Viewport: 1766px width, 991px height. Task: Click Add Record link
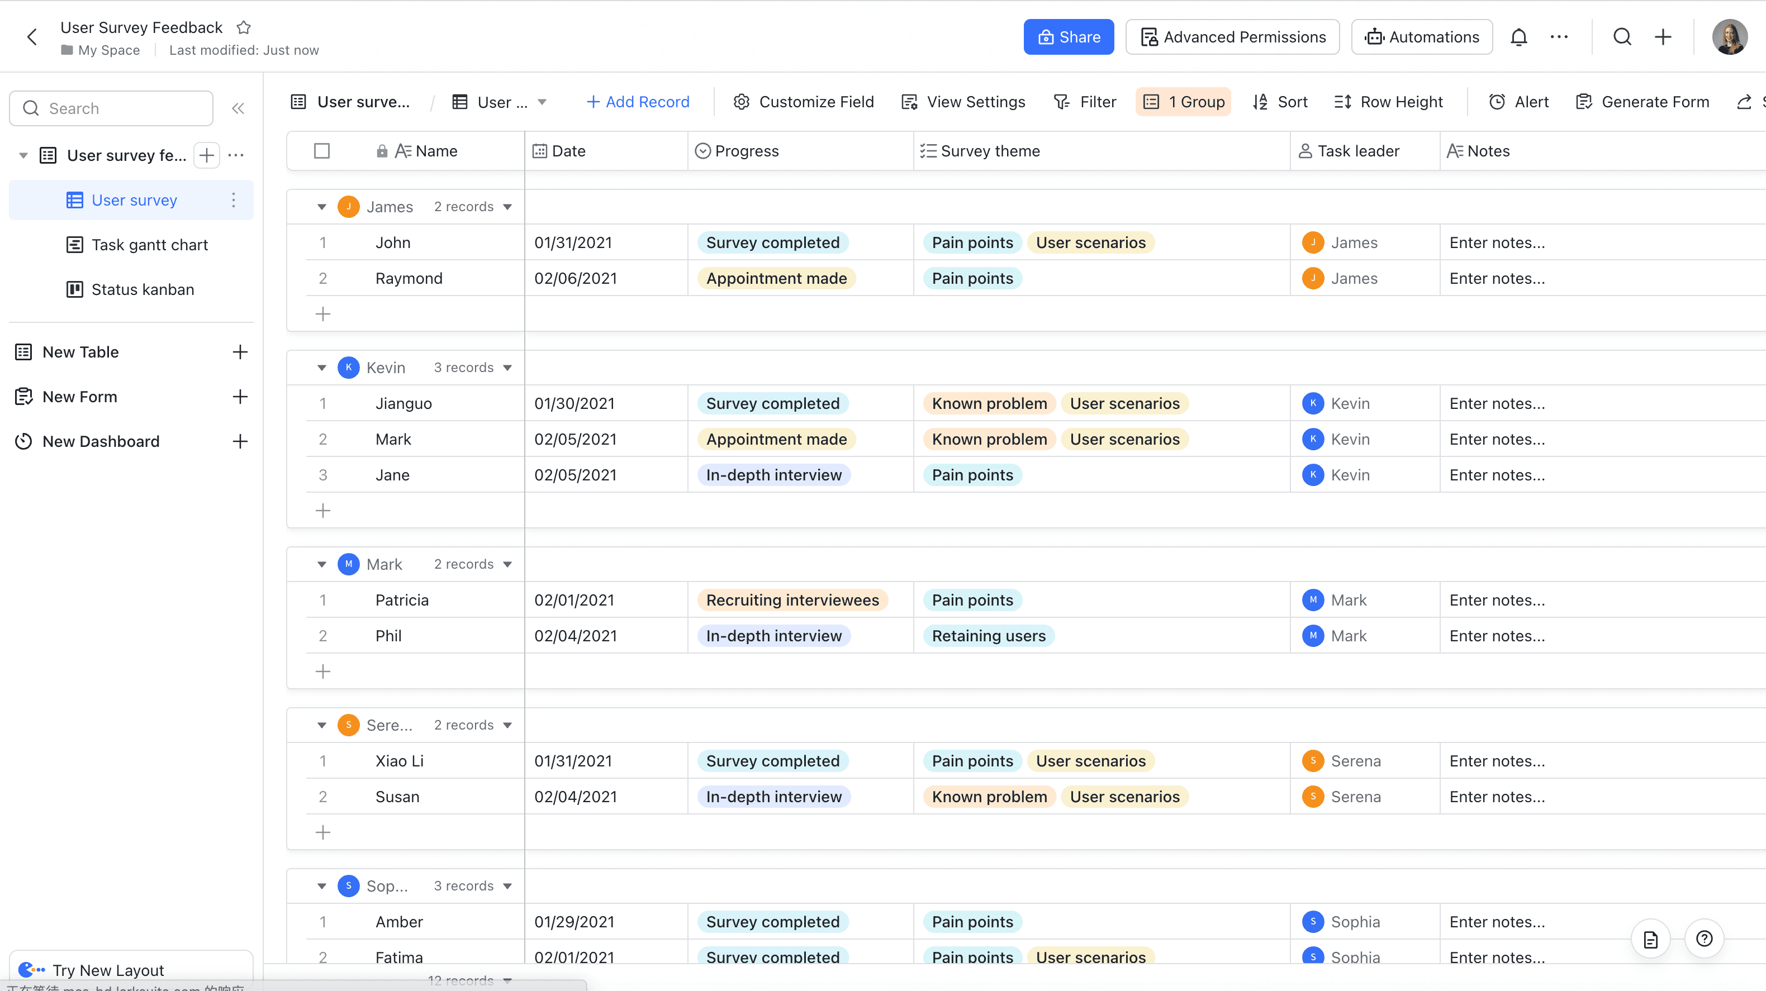click(x=638, y=102)
